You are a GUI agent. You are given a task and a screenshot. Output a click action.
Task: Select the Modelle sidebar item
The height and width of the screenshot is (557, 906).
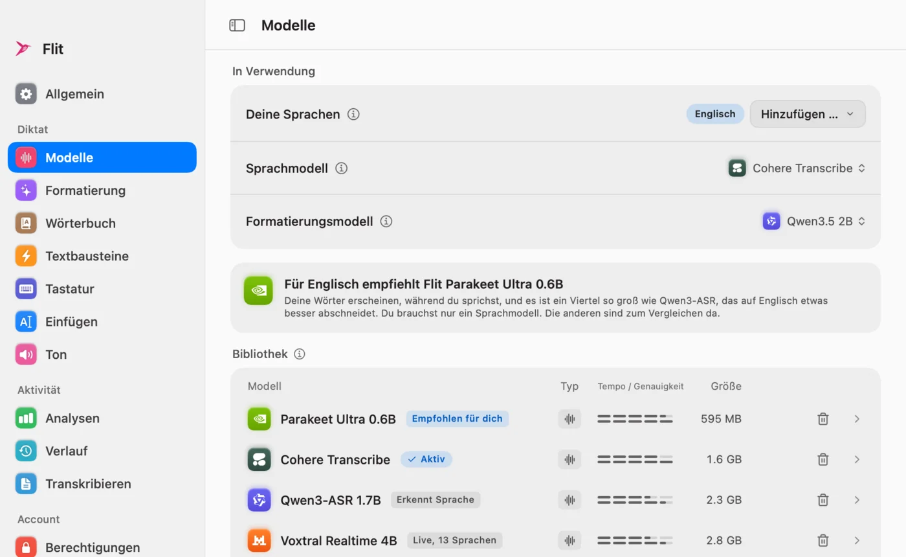click(x=102, y=157)
